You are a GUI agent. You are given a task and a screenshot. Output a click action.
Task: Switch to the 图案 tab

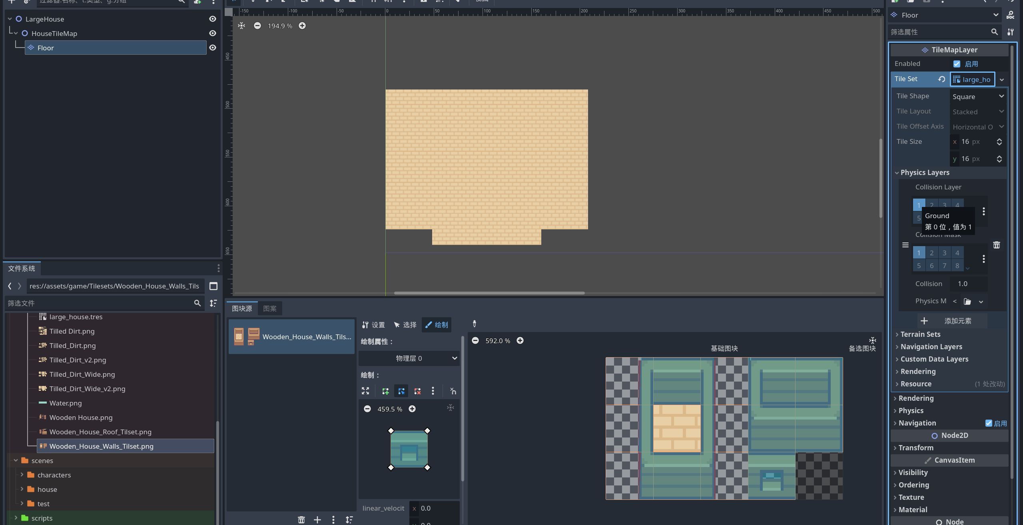(269, 308)
